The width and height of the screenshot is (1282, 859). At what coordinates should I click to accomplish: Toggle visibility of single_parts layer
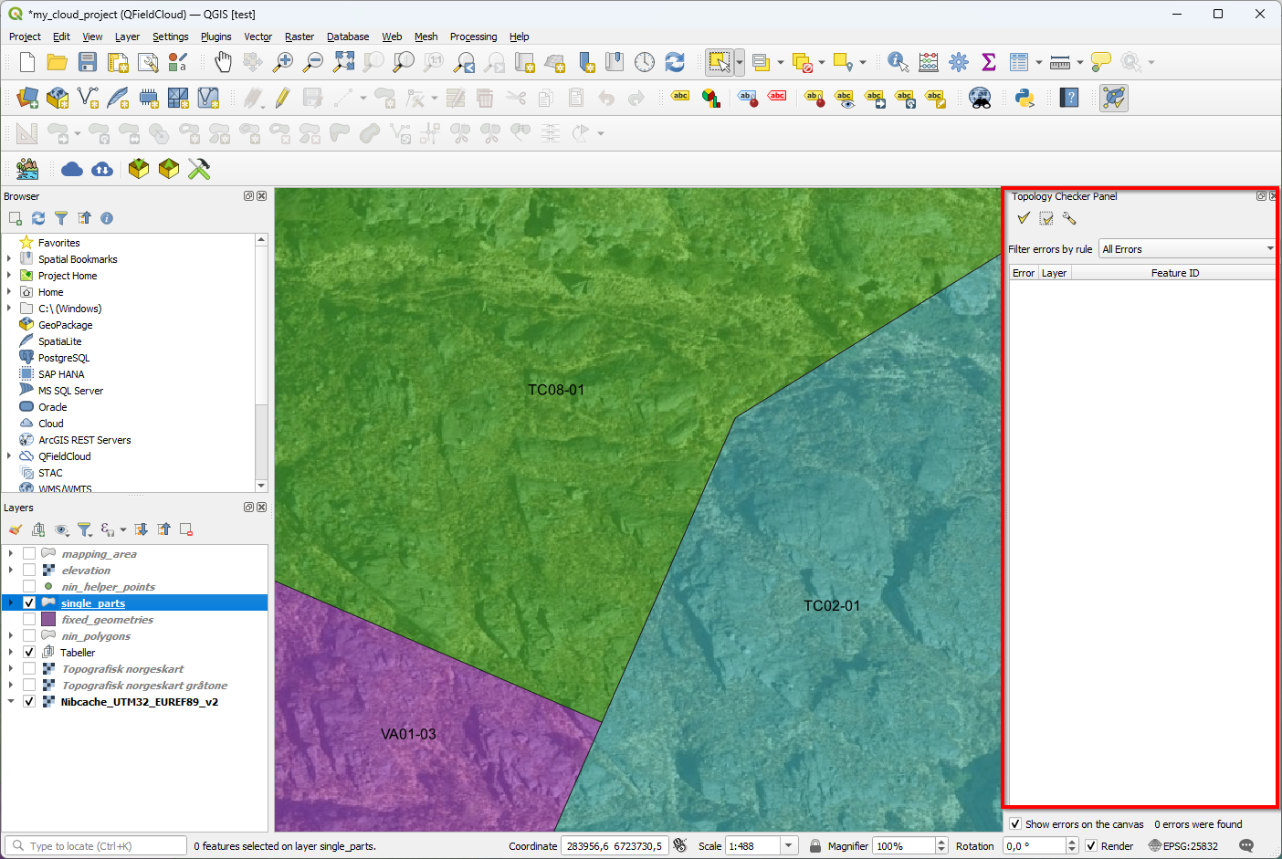click(29, 603)
